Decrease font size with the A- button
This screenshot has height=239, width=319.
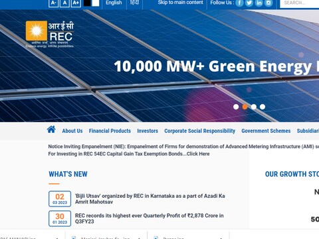click(53, 3)
